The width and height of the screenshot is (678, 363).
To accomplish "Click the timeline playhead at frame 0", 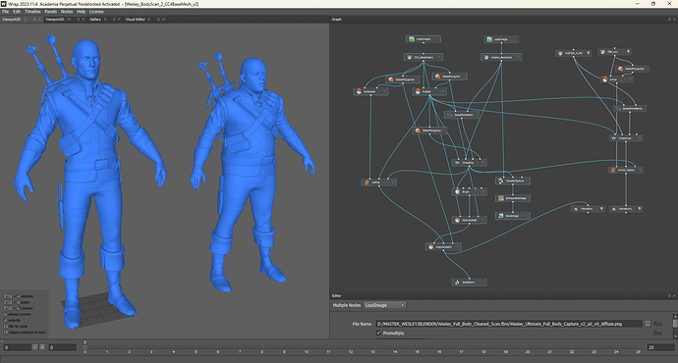I will click(x=85, y=346).
